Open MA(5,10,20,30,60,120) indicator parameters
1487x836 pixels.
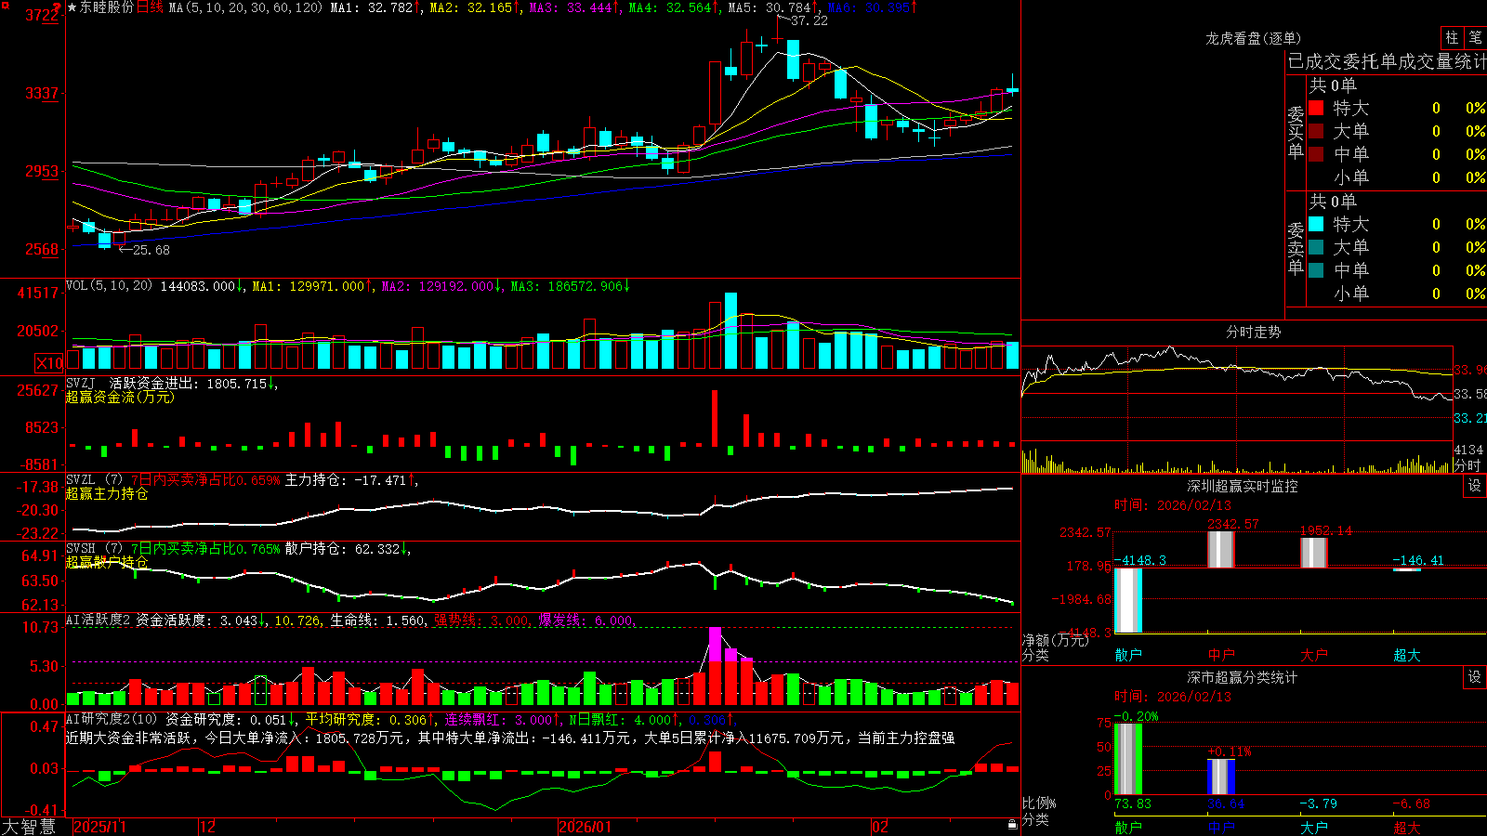[x=245, y=7]
